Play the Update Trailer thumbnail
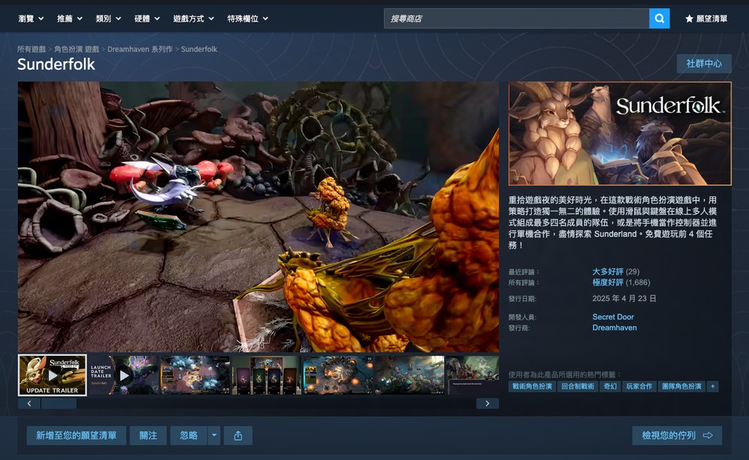 pyautogui.click(x=52, y=375)
